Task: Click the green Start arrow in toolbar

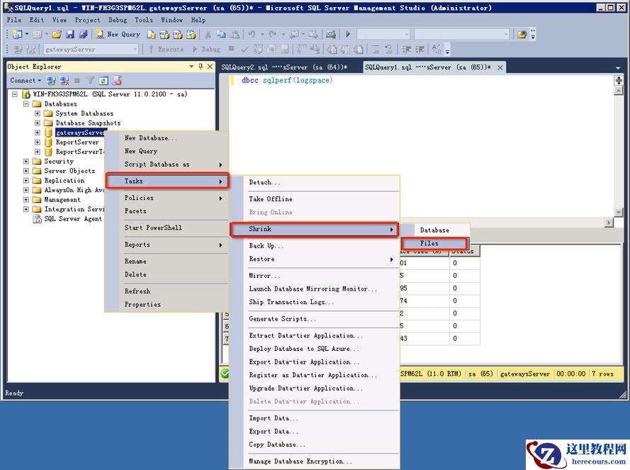Action: click(x=347, y=34)
